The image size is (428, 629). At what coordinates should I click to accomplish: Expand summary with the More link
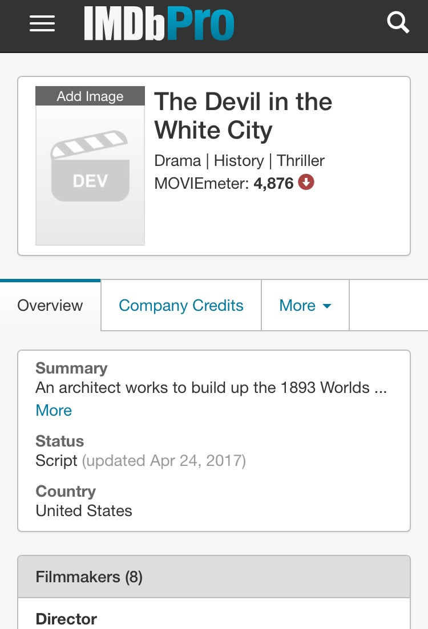click(54, 411)
